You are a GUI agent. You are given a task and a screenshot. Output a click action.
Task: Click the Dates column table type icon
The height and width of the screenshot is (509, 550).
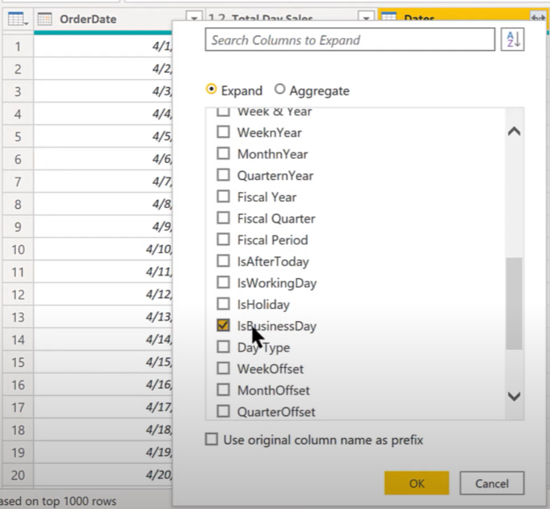click(x=388, y=16)
